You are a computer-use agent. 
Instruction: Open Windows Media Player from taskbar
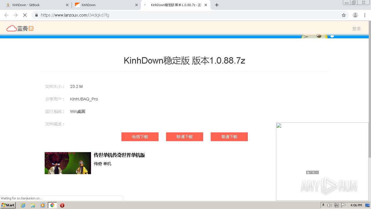point(43,205)
